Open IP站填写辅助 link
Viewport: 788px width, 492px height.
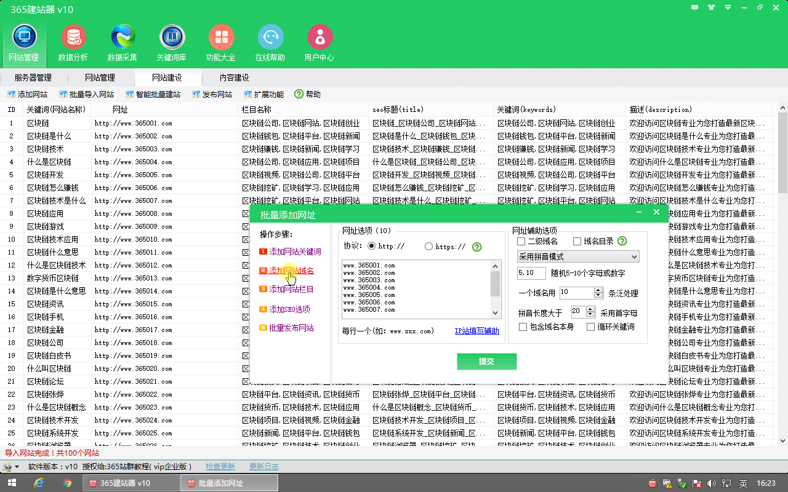[476, 331]
